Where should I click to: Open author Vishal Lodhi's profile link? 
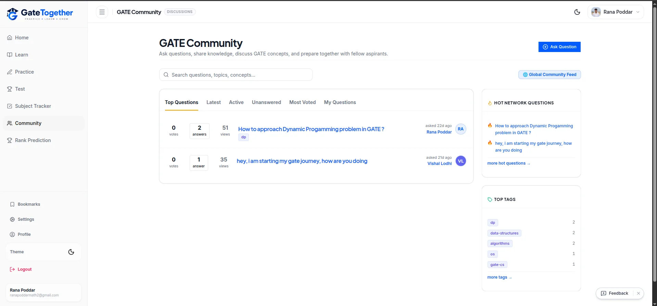click(x=440, y=164)
